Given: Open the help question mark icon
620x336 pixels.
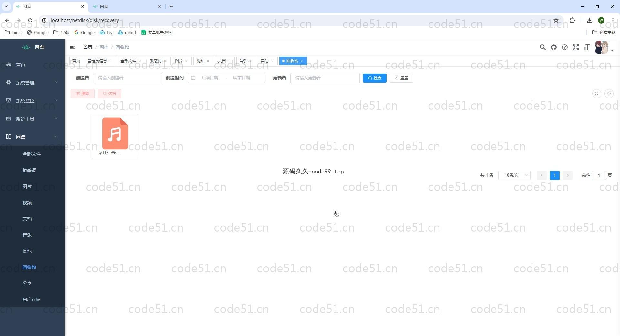Looking at the screenshot, I should (564, 47).
